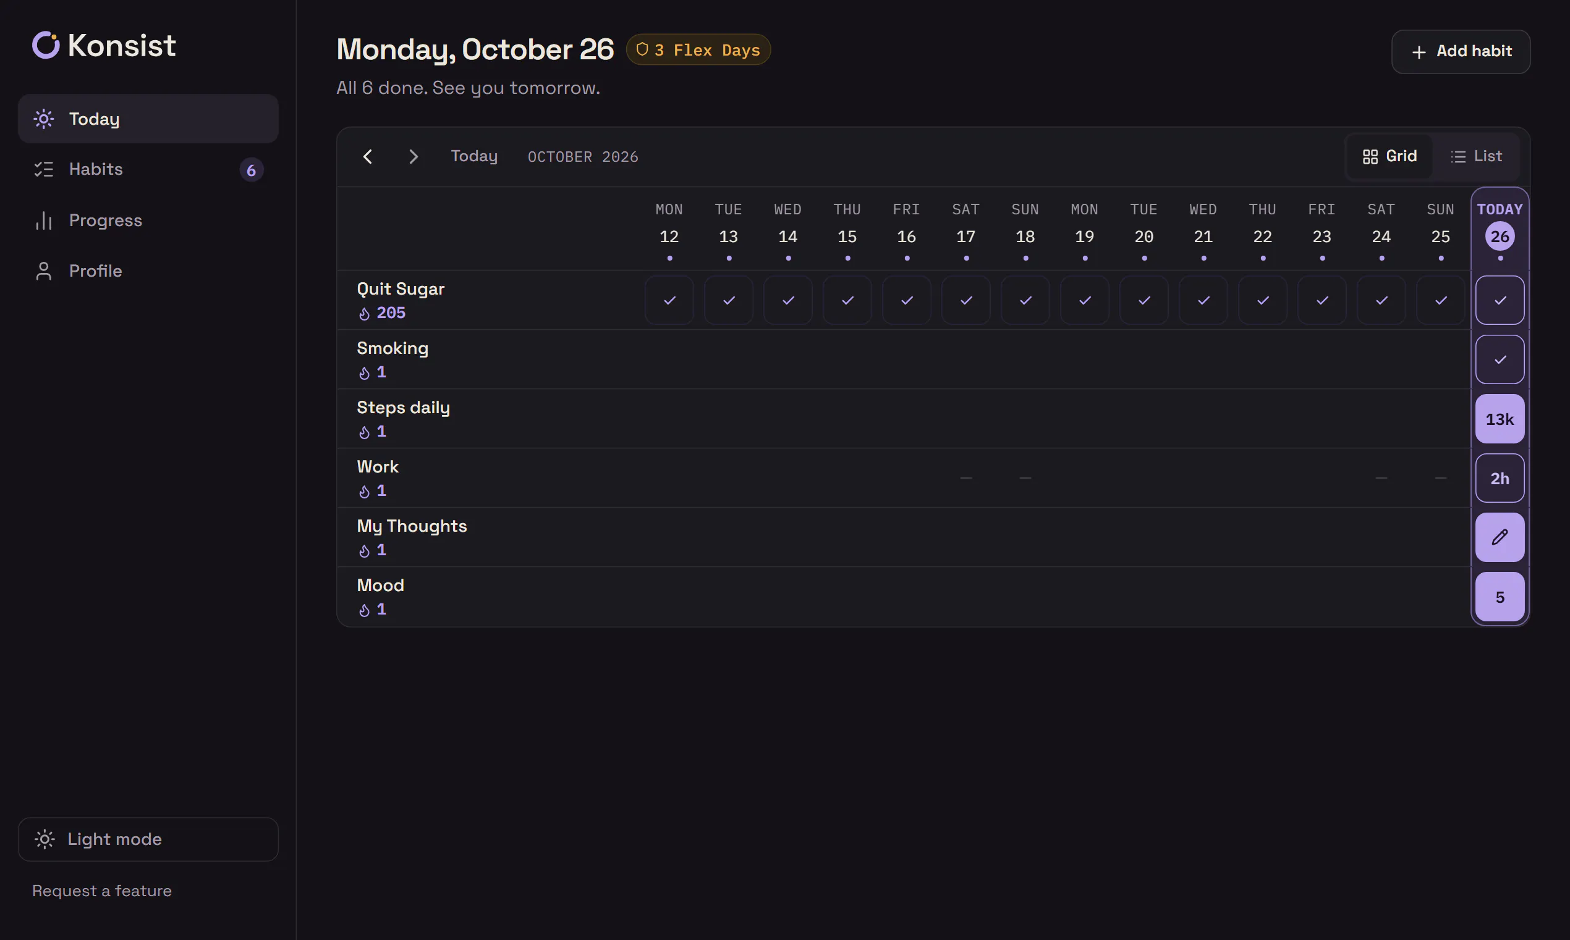This screenshot has width=1570, height=940.
Task: Switch to Light mode
Action: 148,839
